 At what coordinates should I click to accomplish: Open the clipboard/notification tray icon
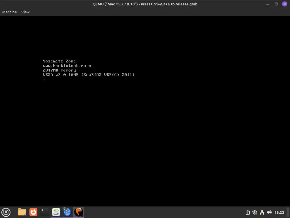click(x=248, y=212)
